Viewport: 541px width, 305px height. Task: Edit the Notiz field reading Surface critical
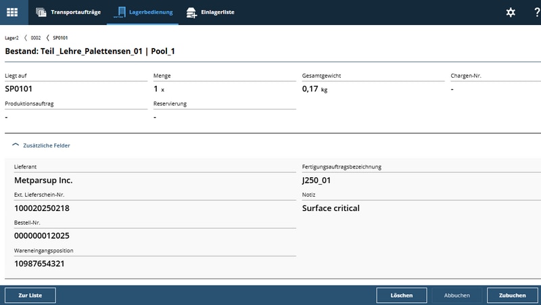[x=331, y=208]
